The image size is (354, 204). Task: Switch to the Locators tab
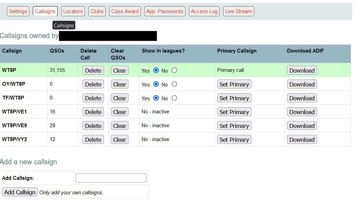click(73, 11)
